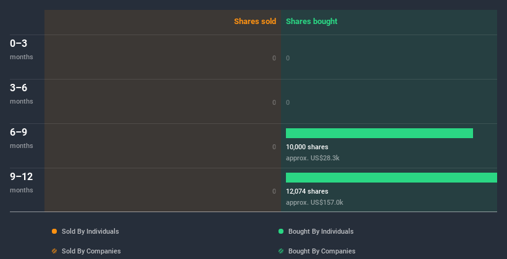The width and height of the screenshot is (507, 259).
Task: Click the green Bought By Individuals dot
Action: pyautogui.click(x=281, y=231)
